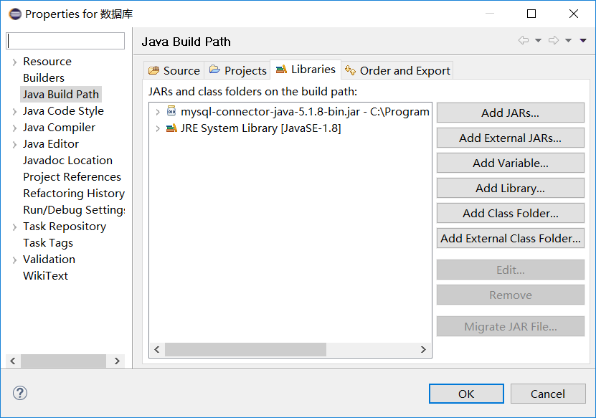Expand the JRE System Library node
The height and width of the screenshot is (418, 596).
157,128
